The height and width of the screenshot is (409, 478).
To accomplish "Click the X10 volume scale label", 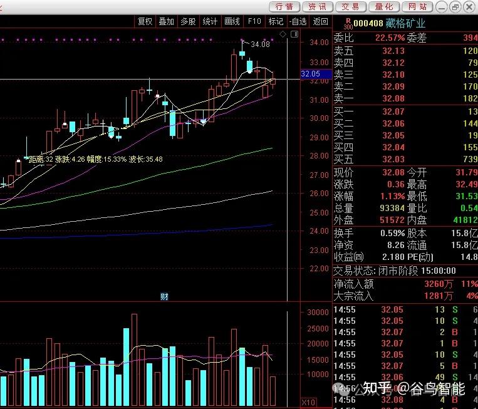I will click(308, 402).
